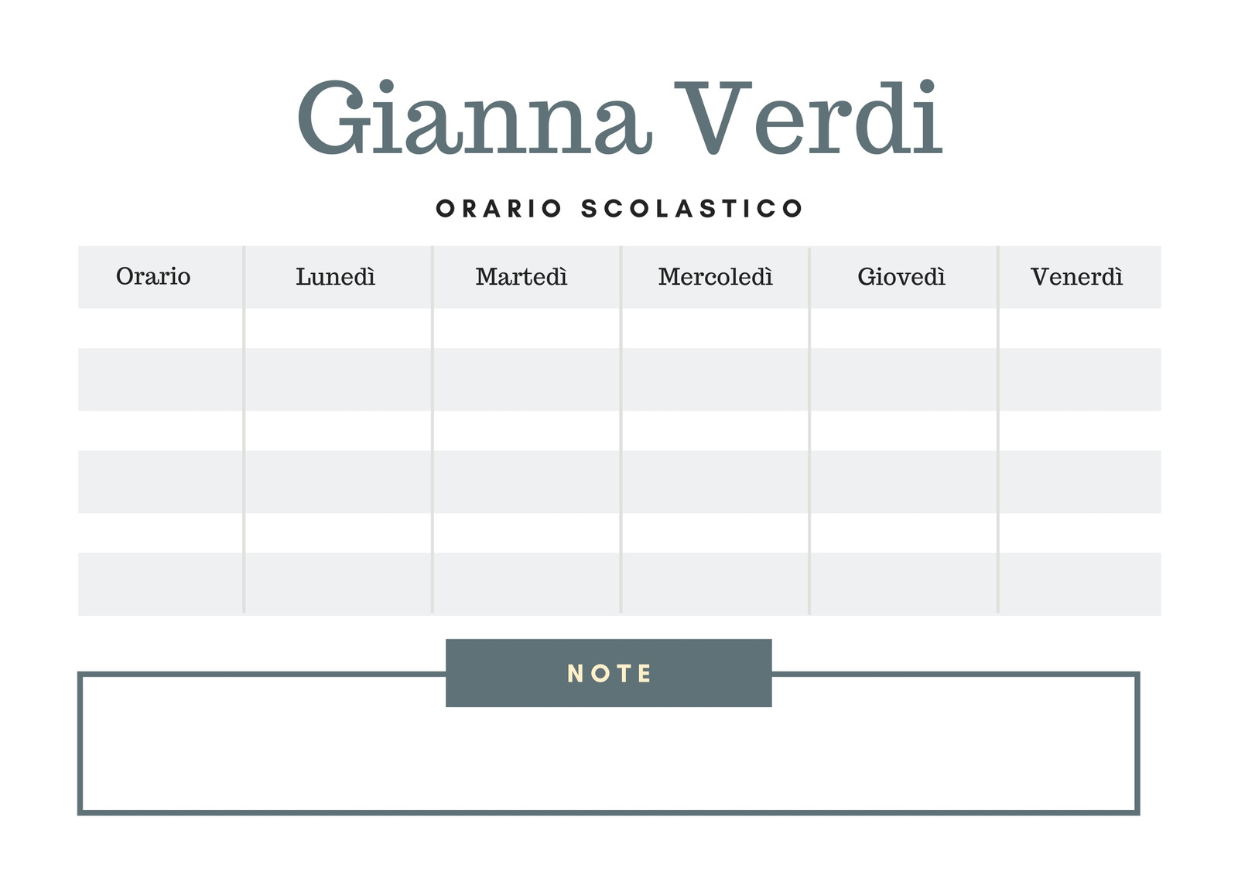Click first gray row cell under Martedì

(x=526, y=379)
